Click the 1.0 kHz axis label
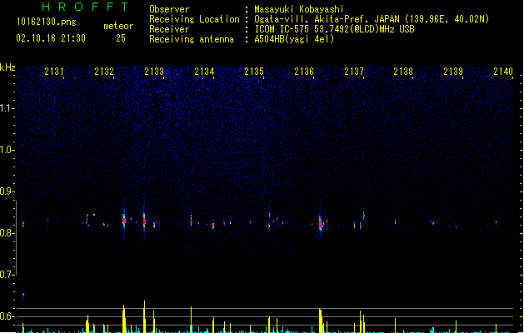Image resolution: width=524 pixels, height=333 pixels. click(x=7, y=150)
